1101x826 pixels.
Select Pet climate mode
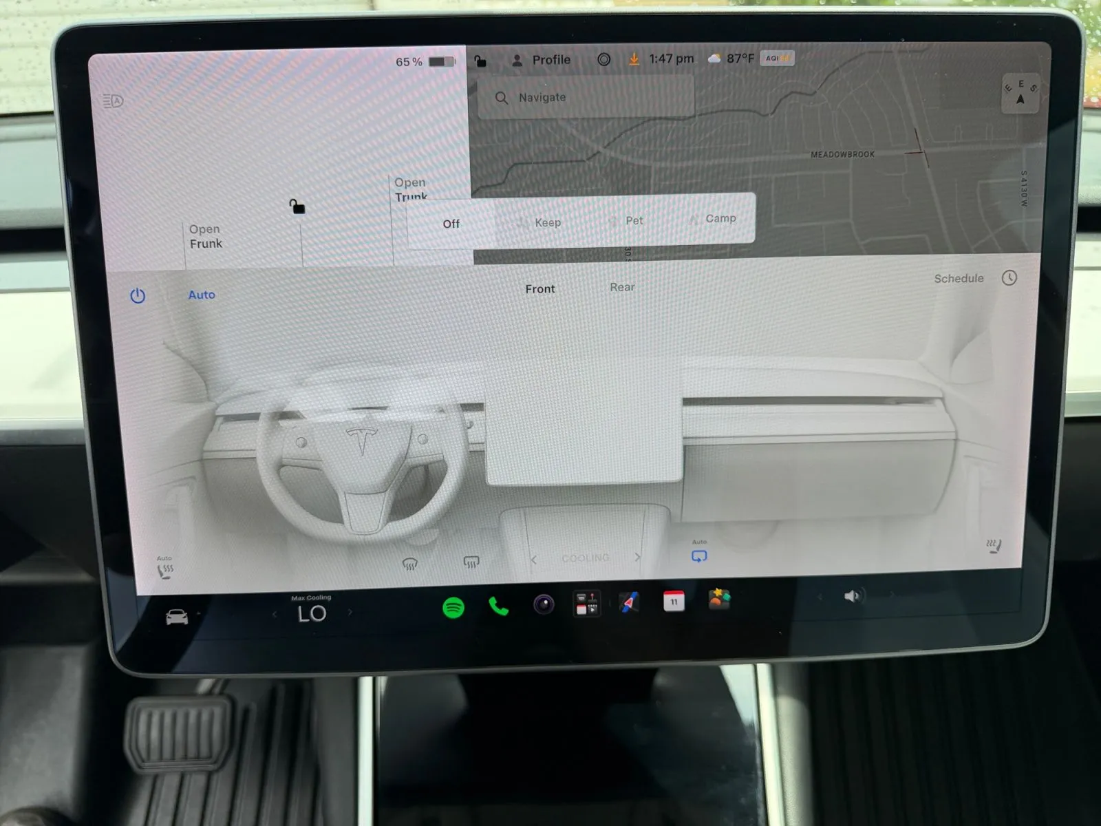tap(626, 220)
